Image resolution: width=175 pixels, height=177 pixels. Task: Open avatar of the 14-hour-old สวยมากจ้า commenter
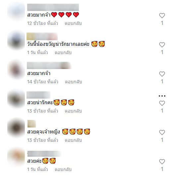[16, 70]
